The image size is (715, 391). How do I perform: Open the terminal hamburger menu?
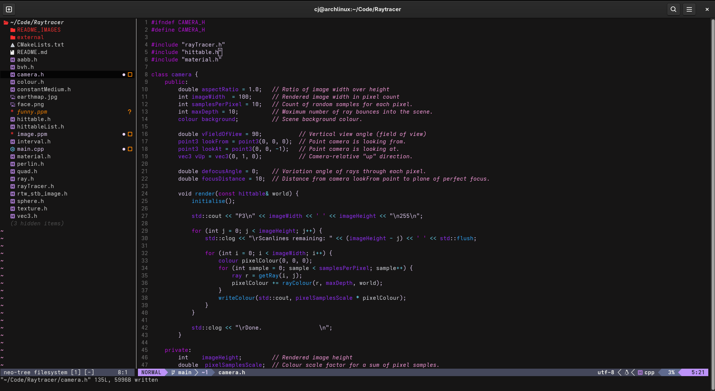(x=689, y=9)
